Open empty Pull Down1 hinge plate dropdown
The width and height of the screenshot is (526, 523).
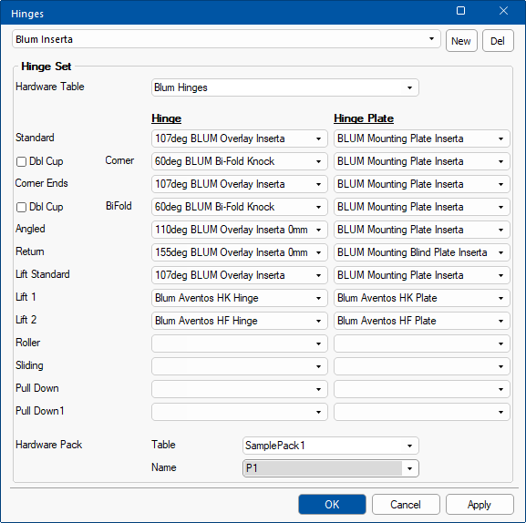422,412
